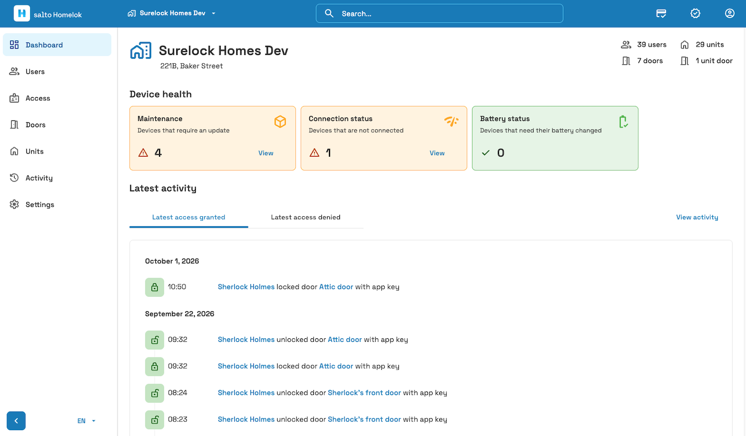Click the Battery status card
This screenshot has width=746, height=436.
click(555, 138)
